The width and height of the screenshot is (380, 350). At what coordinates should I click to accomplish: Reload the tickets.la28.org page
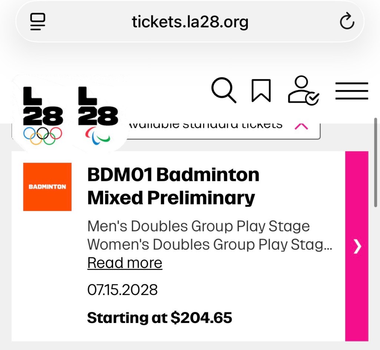347,22
